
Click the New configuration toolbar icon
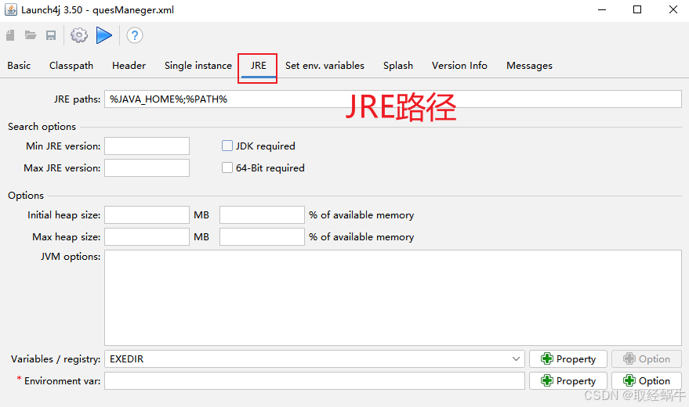pyautogui.click(x=10, y=35)
